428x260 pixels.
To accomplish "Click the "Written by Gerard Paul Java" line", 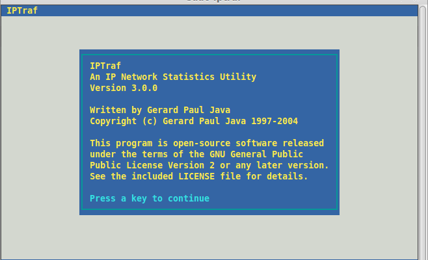I will [x=160, y=110].
